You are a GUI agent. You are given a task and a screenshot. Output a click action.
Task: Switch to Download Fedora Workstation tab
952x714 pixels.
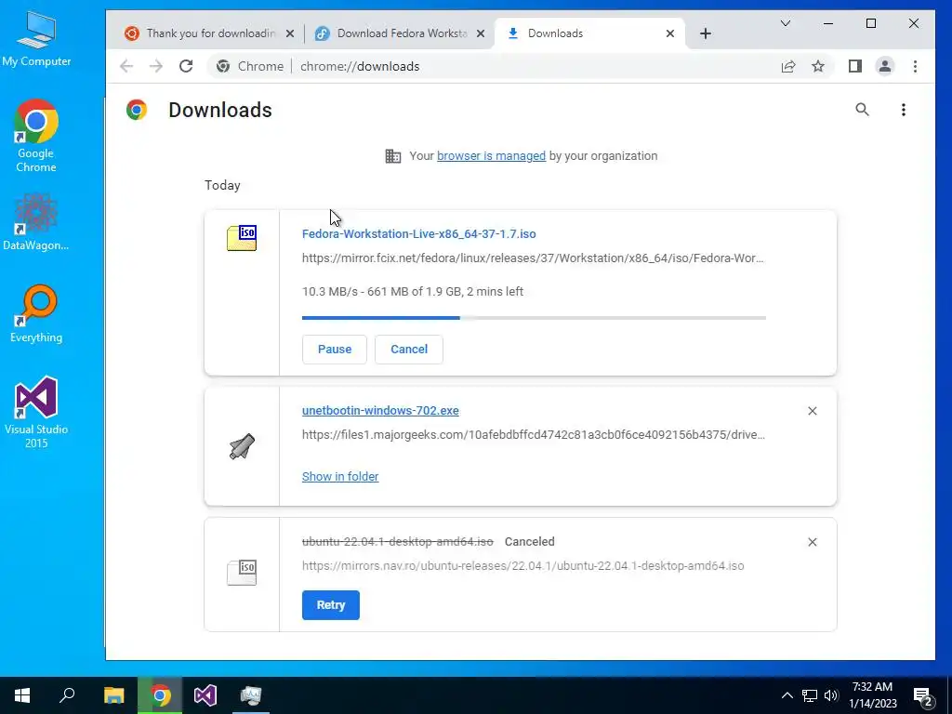click(x=400, y=33)
